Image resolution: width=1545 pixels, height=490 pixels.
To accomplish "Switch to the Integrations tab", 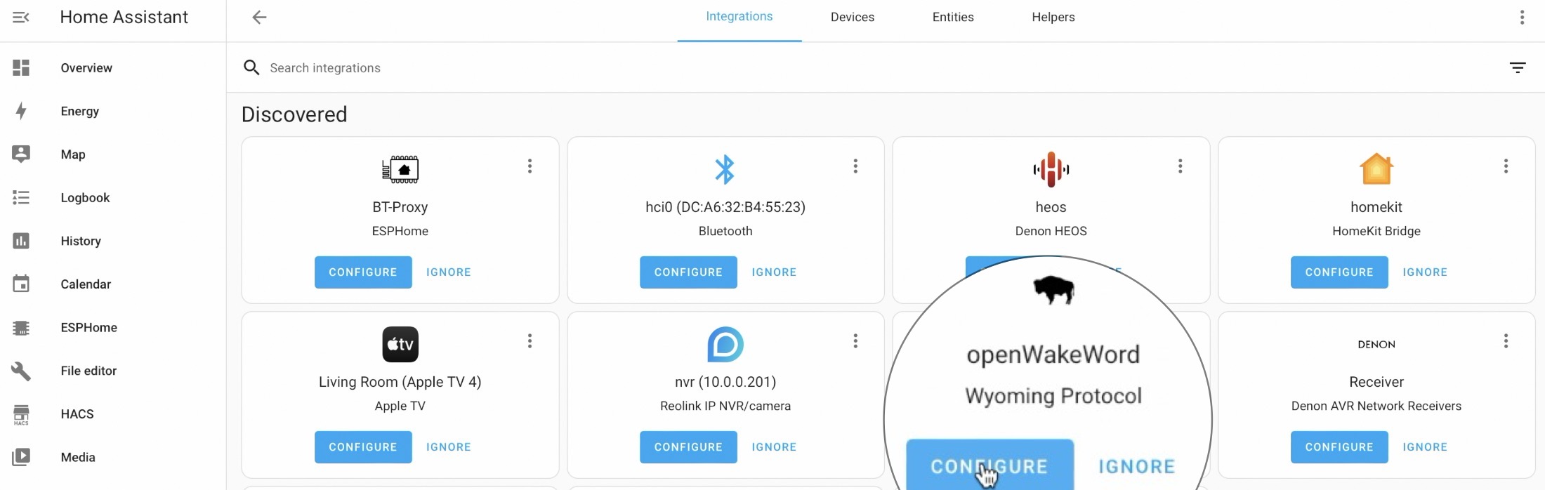I will [739, 17].
